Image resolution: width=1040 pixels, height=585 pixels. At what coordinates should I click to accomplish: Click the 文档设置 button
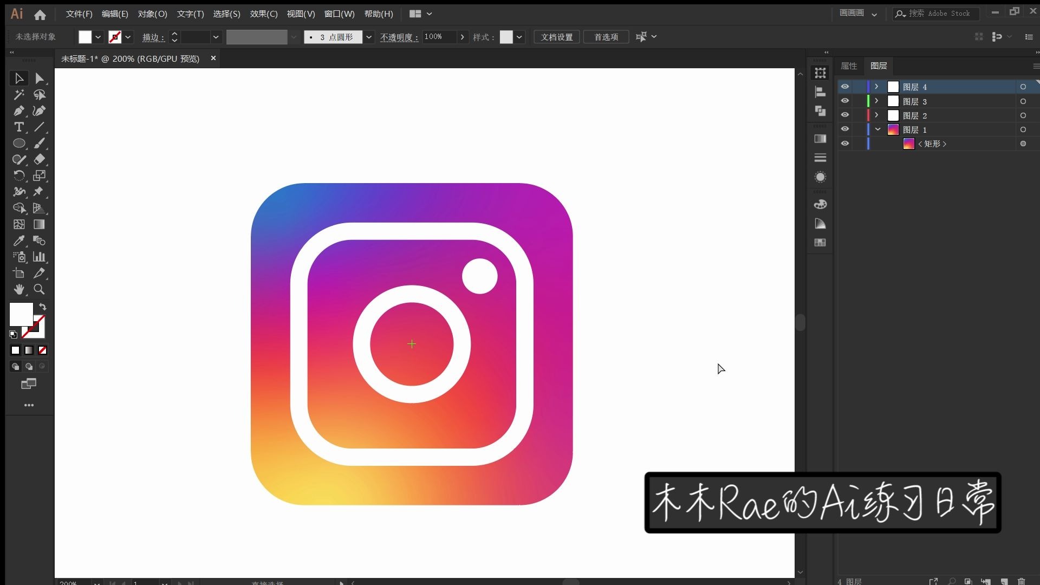(x=557, y=37)
